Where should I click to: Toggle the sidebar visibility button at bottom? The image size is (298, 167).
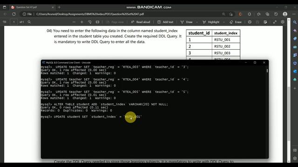[295, 150]
